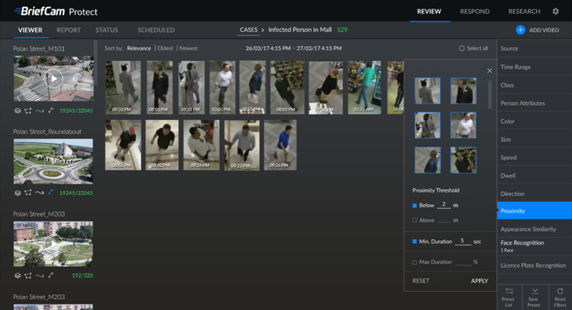Open the Class filter
The image size is (572, 310).
(534, 85)
